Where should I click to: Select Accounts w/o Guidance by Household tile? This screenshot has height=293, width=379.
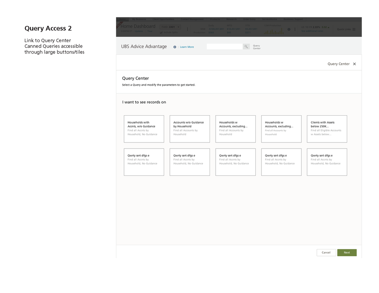[190, 129]
